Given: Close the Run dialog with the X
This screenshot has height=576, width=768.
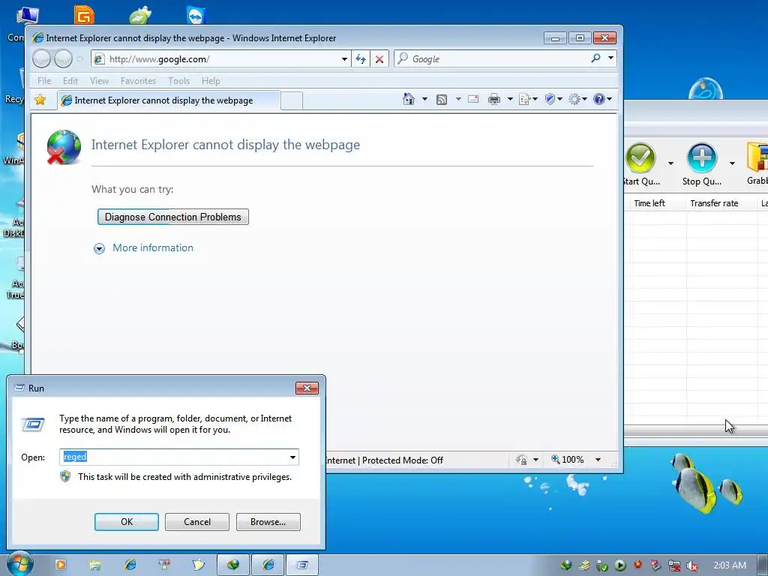Looking at the screenshot, I should [x=307, y=388].
